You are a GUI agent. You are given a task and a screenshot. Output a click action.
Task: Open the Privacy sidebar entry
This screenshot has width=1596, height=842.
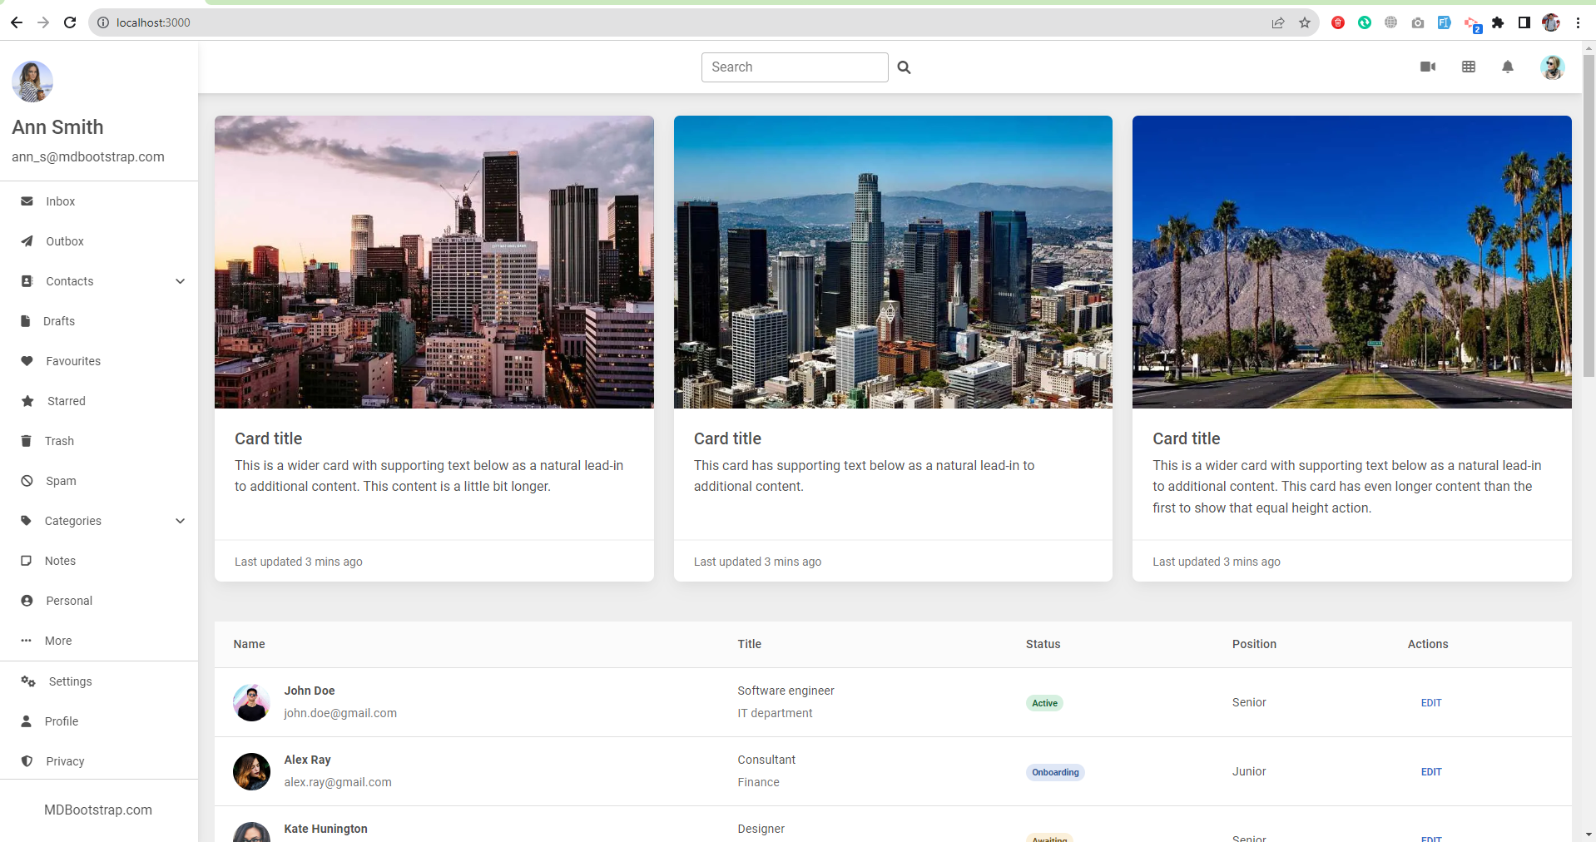(65, 760)
